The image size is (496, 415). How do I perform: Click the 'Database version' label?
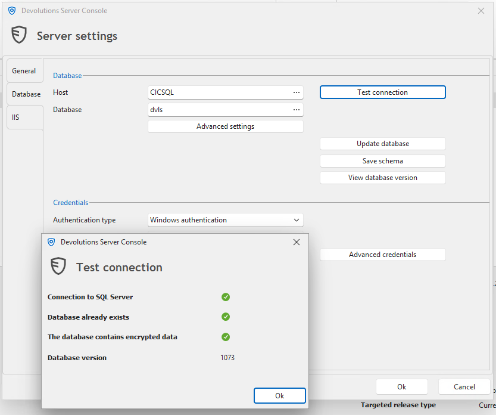coord(77,358)
